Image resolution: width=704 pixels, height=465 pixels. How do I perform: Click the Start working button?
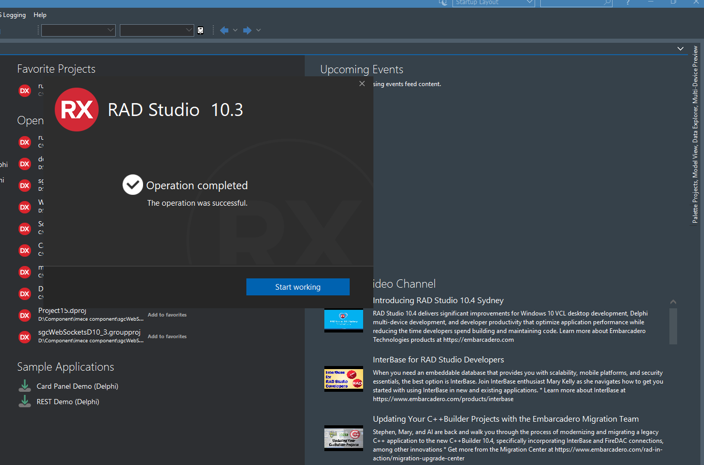click(298, 287)
